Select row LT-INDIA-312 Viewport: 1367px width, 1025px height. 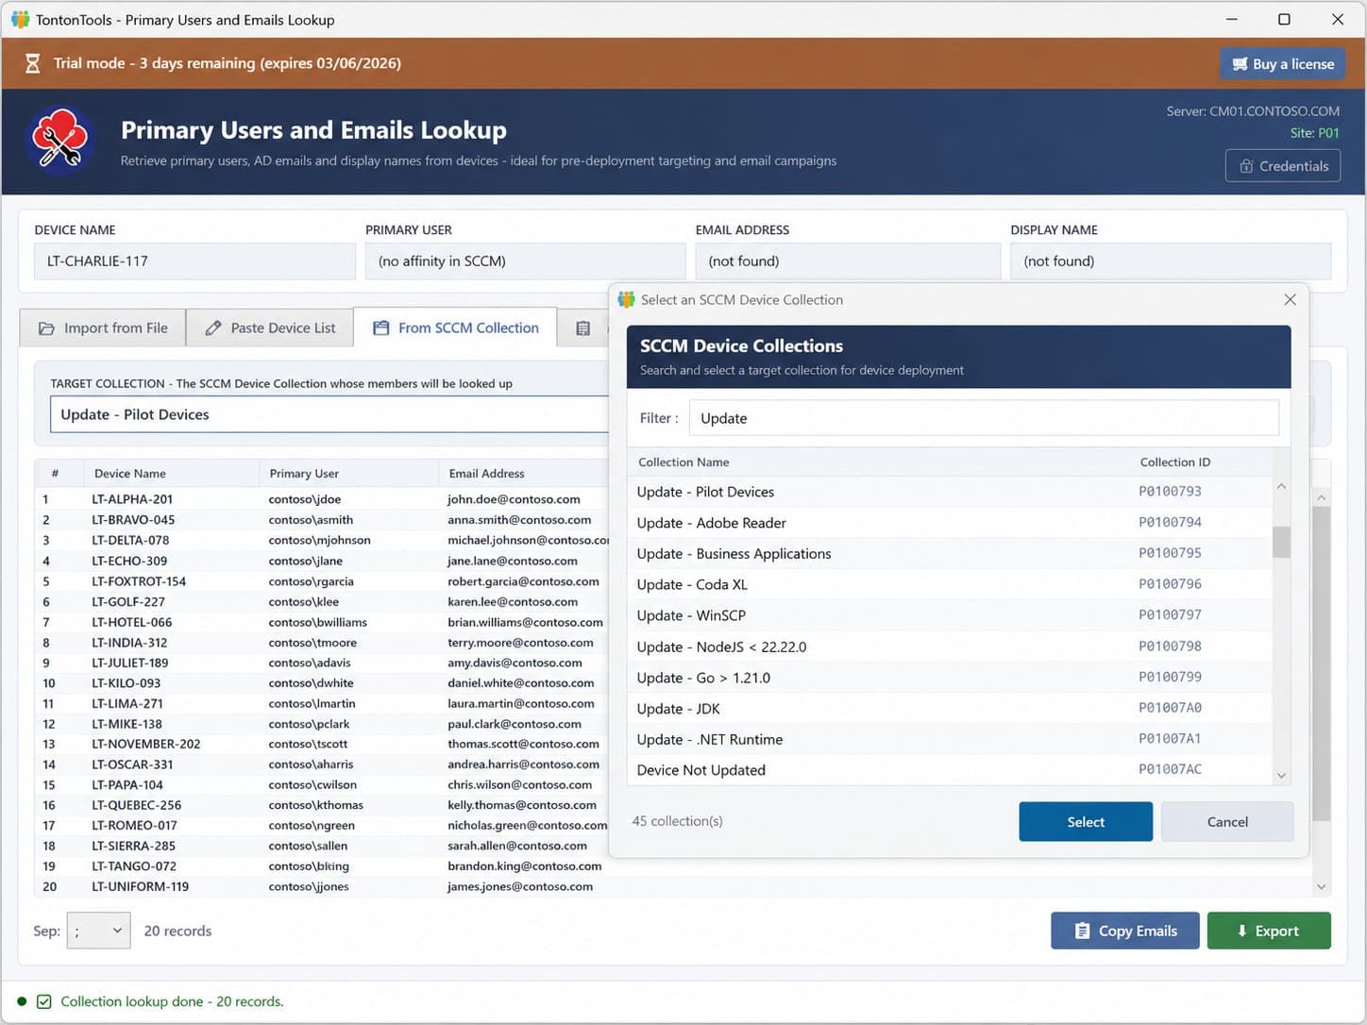pos(322,643)
